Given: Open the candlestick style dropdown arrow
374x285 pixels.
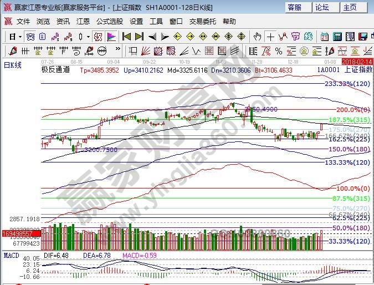Looking at the screenshot, I should tap(88, 37).
